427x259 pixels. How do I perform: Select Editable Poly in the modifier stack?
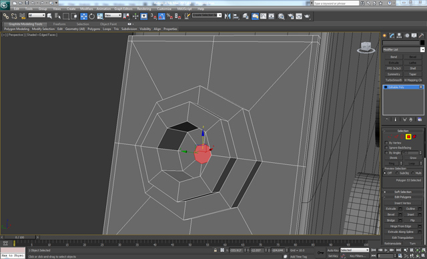tap(403, 87)
